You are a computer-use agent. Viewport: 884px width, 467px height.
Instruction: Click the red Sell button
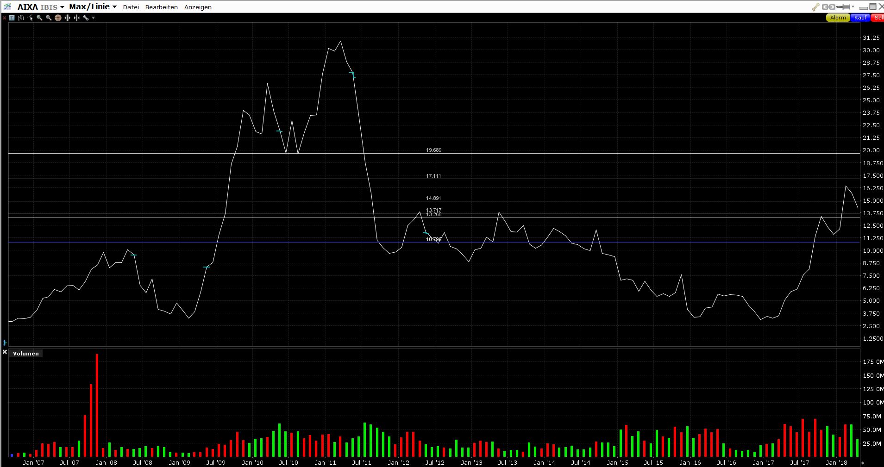click(x=878, y=18)
